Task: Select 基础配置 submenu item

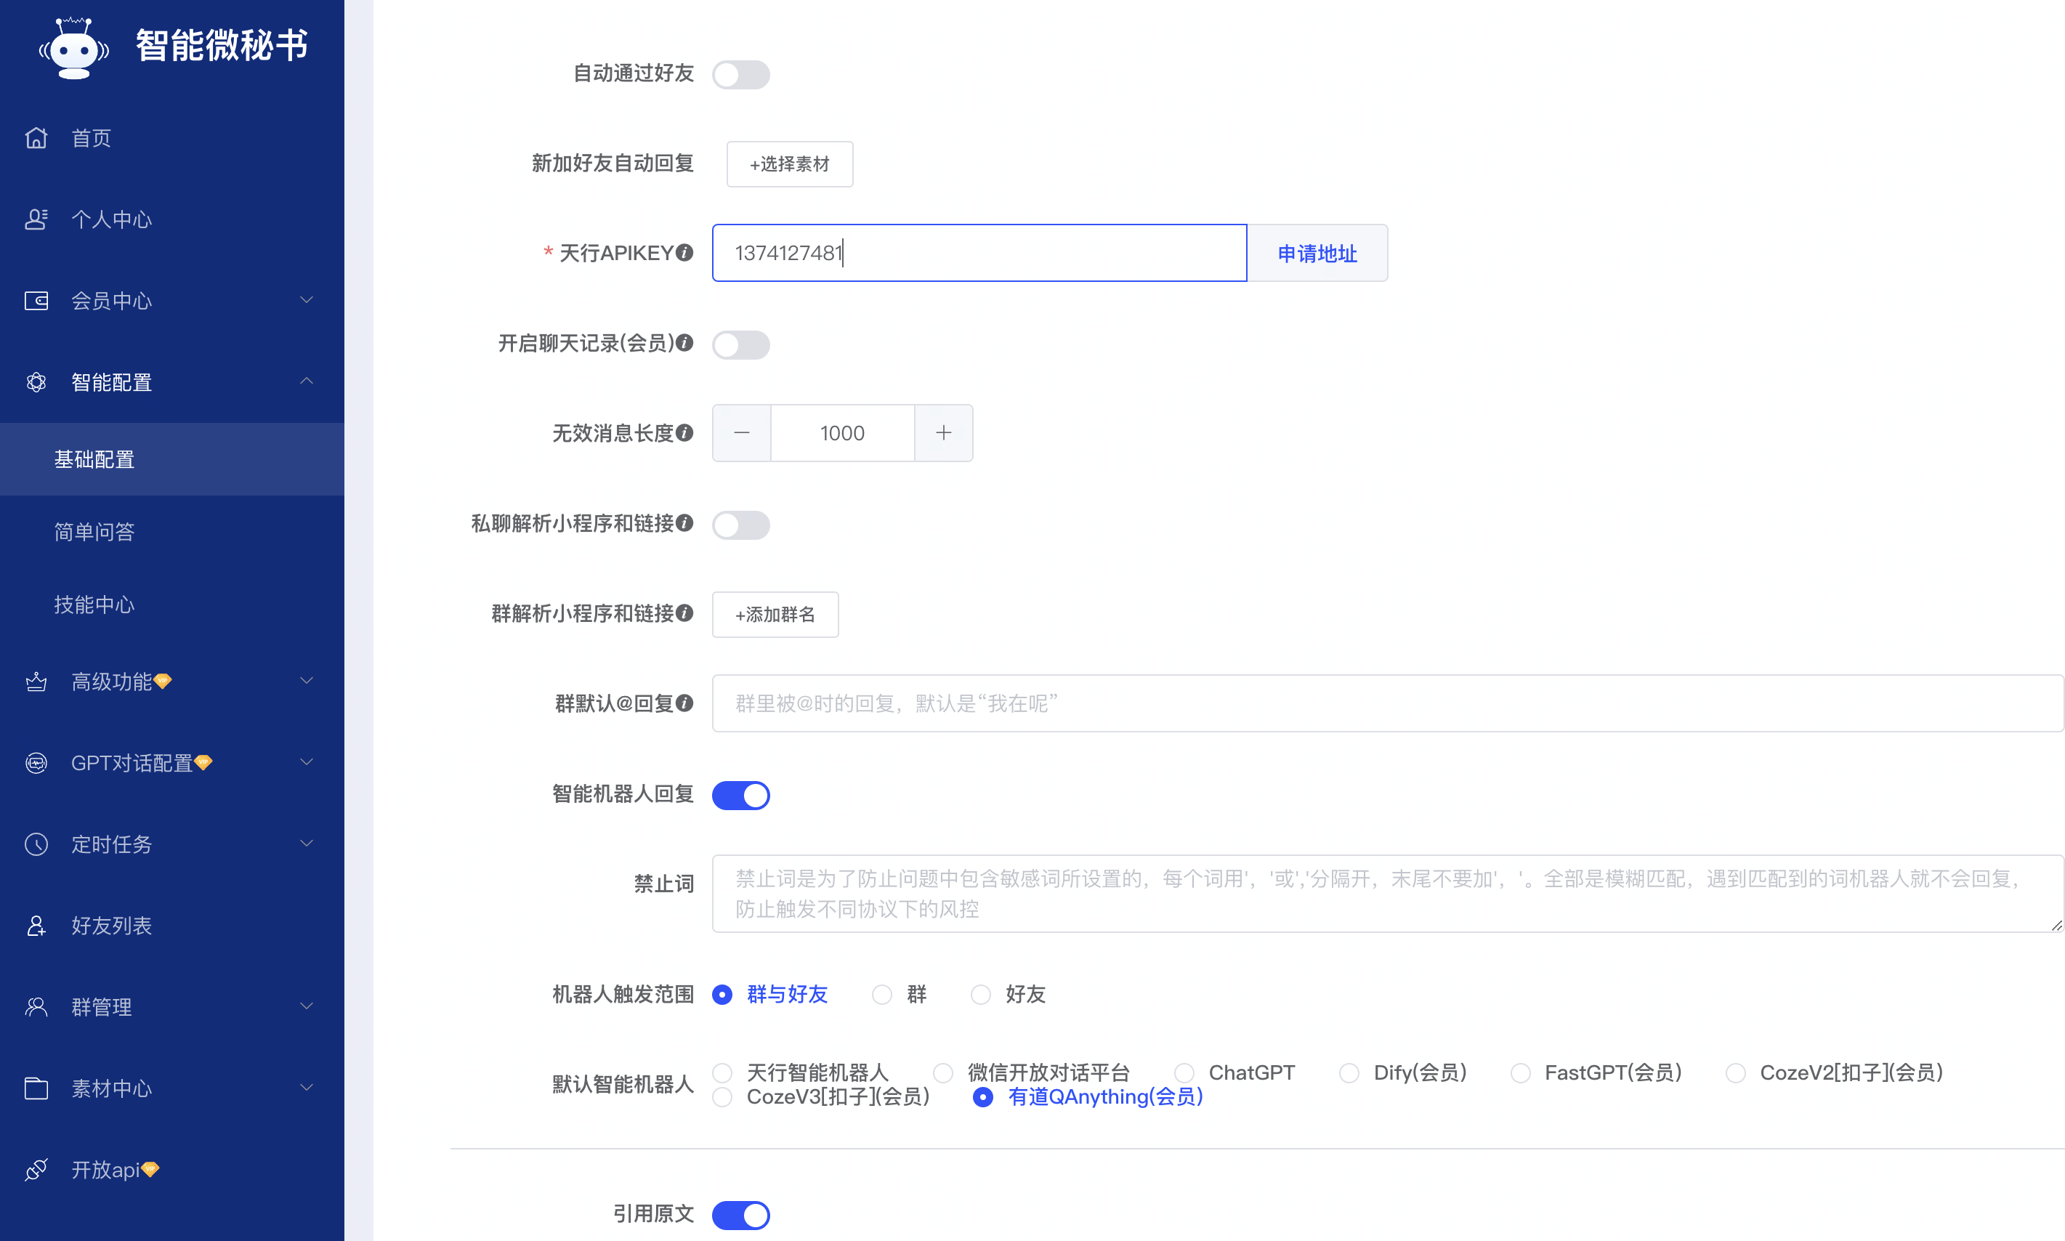Action: 172,459
